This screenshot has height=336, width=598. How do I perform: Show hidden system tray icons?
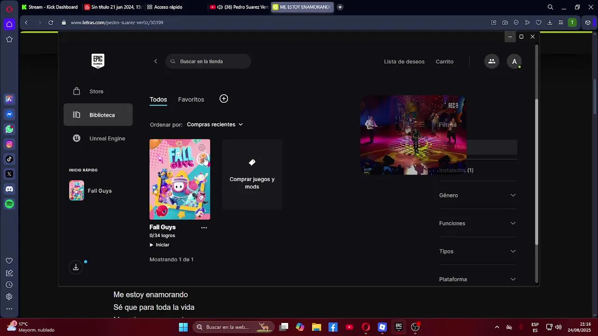coord(497,327)
